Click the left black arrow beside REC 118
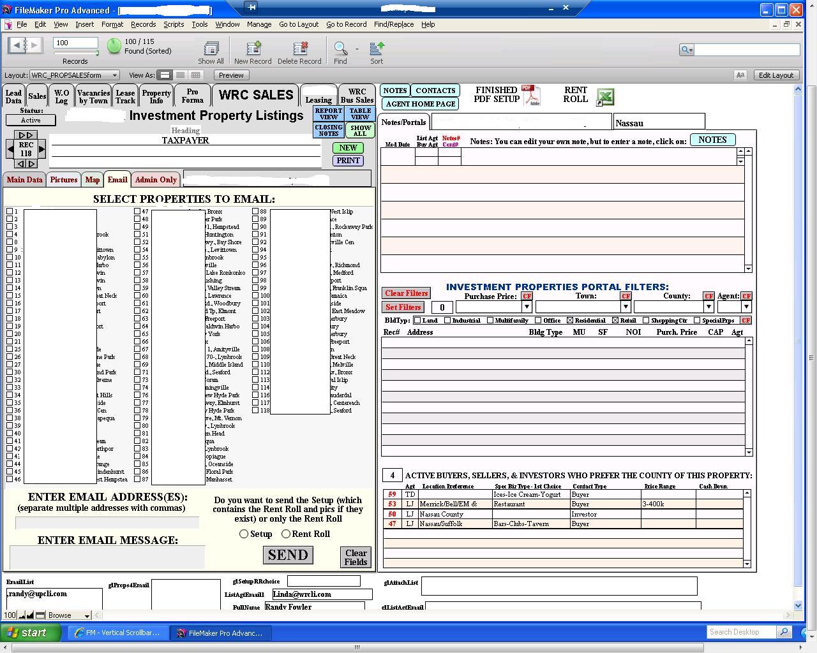817x653 pixels. pos(10,149)
